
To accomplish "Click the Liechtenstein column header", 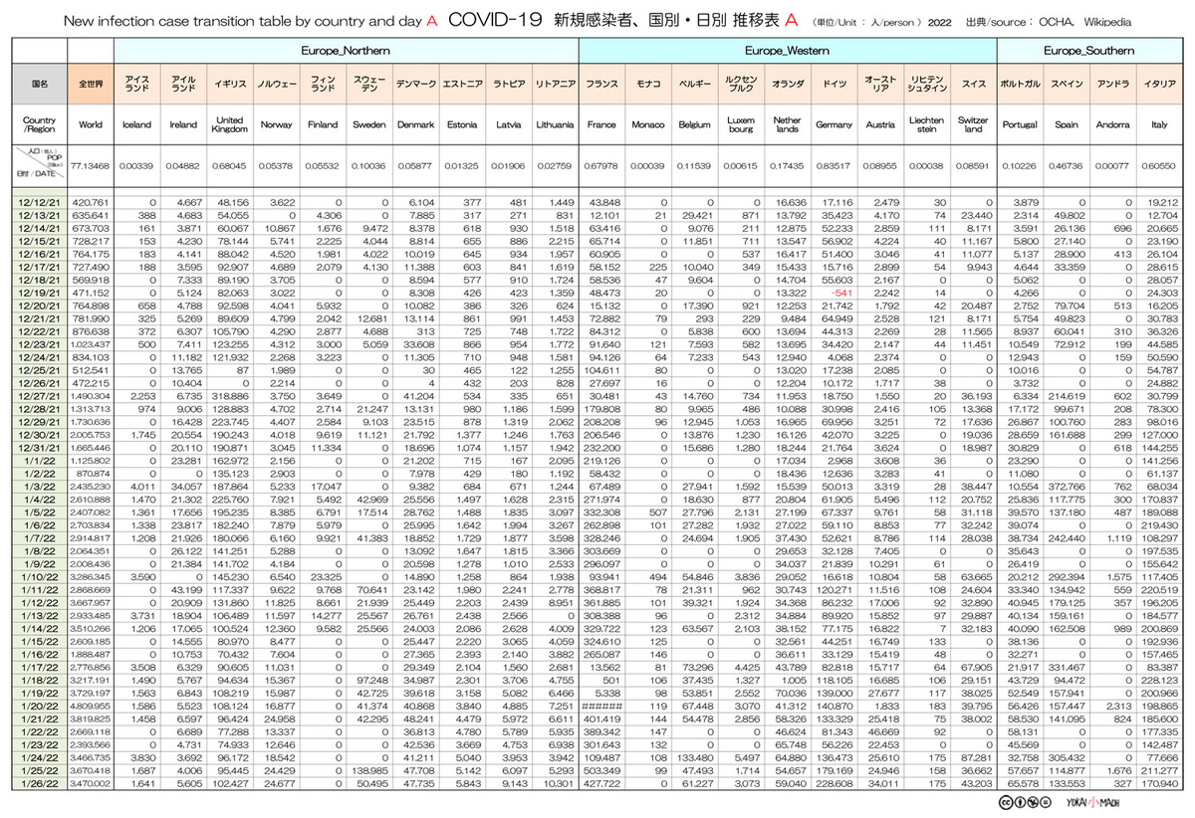I will 927,125.
